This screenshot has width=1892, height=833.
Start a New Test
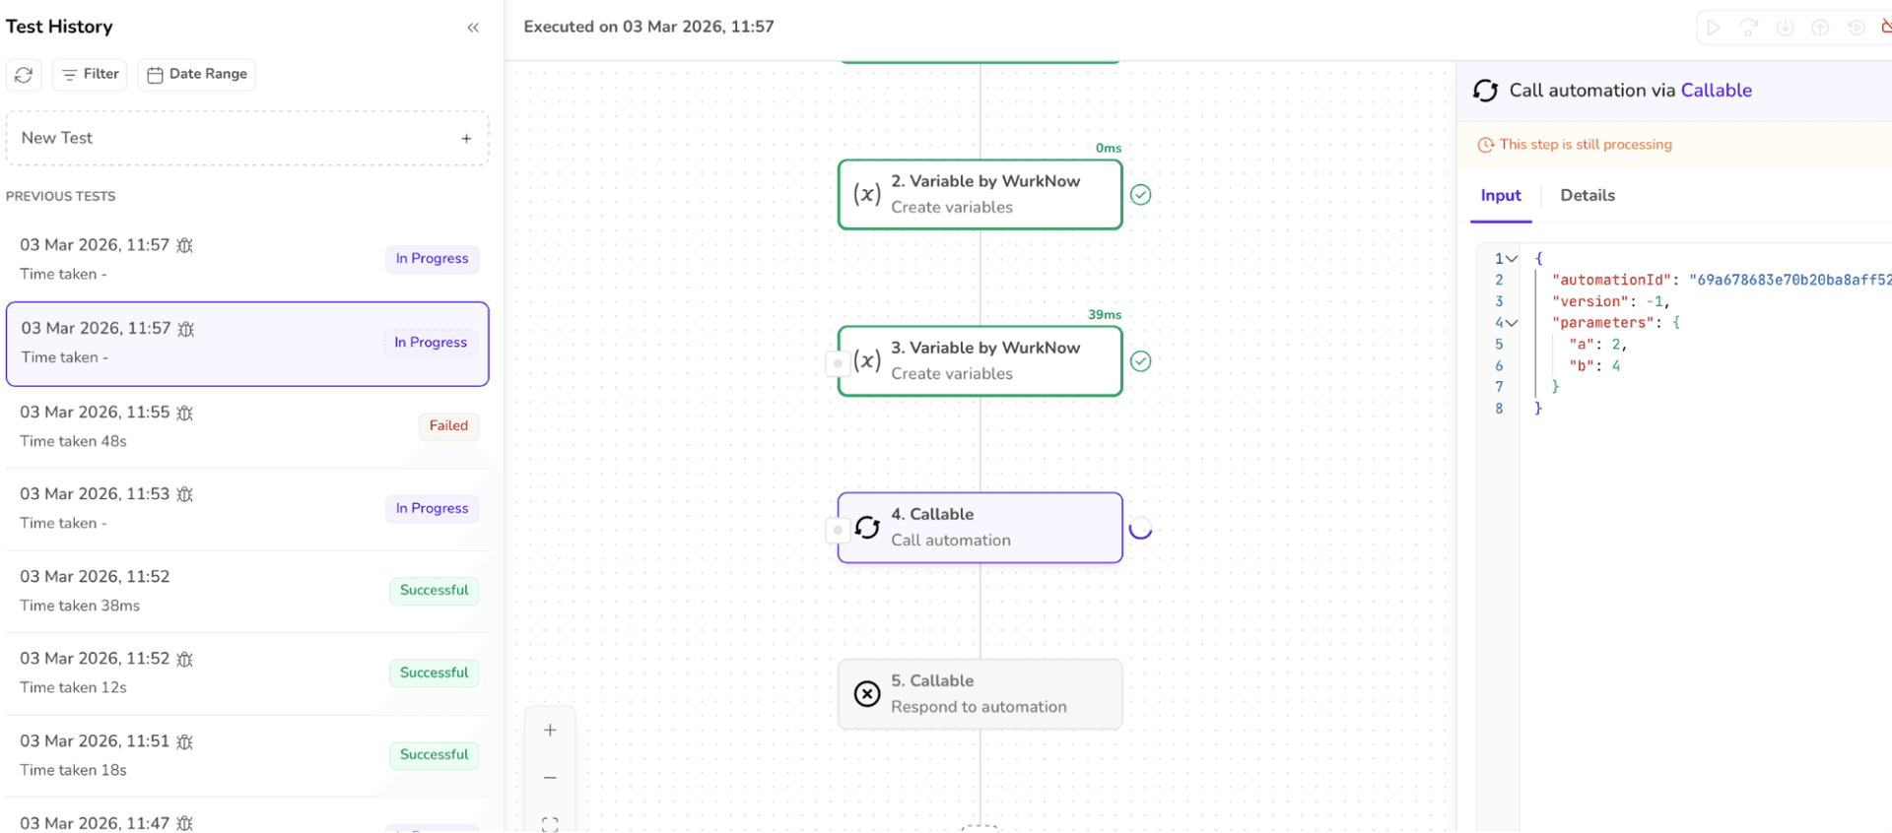point(246,139)
